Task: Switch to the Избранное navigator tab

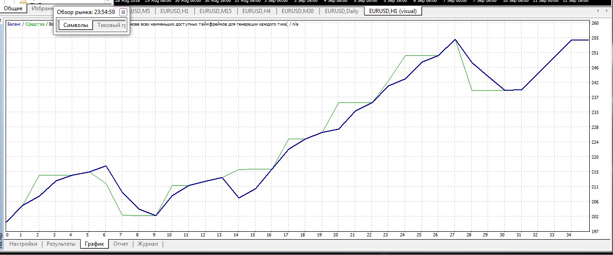Action: [x=41, y=8]
